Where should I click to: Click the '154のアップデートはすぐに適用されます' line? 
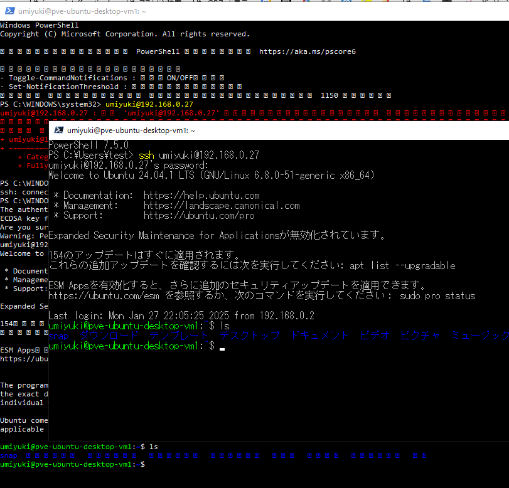point(144,255)
